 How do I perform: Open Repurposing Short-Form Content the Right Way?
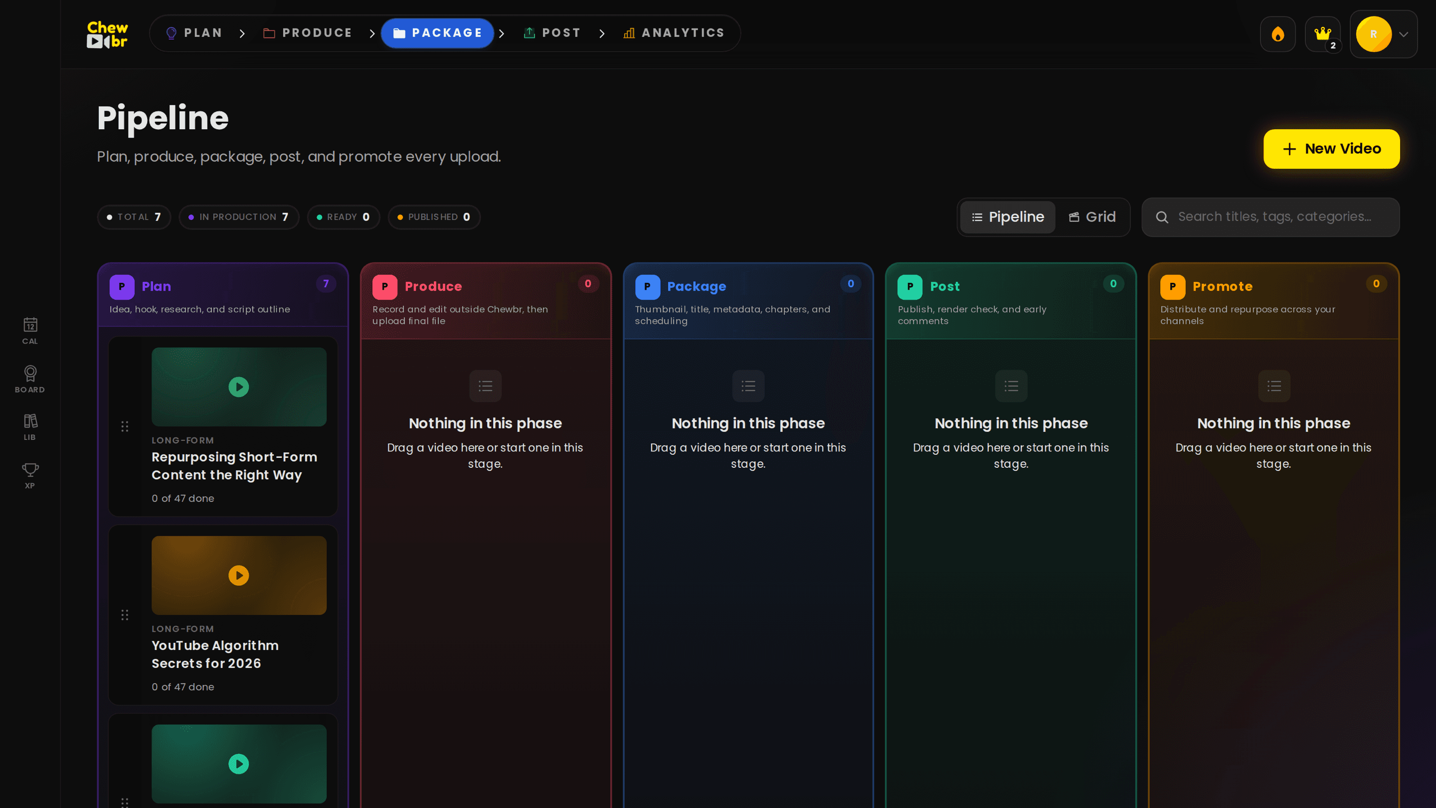tap(234, 466)
